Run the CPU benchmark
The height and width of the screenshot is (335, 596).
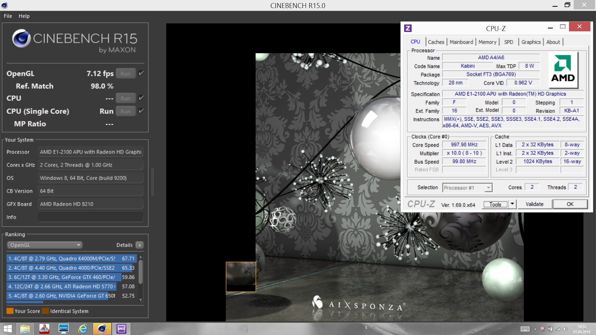coord(125,98)
